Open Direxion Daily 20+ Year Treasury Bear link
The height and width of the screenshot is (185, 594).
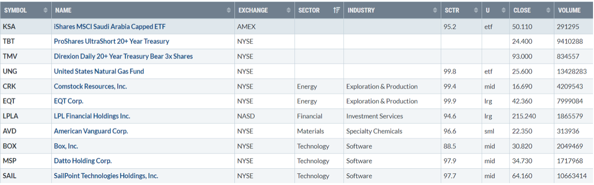[123, 57]
